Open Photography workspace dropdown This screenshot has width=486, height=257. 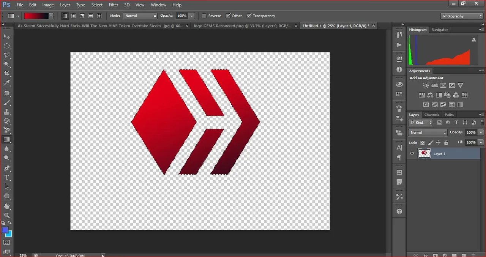click(462, 16)
